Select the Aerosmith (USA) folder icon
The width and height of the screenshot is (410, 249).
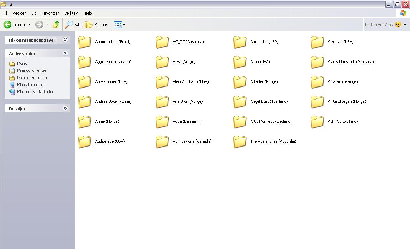coord(240,42)
